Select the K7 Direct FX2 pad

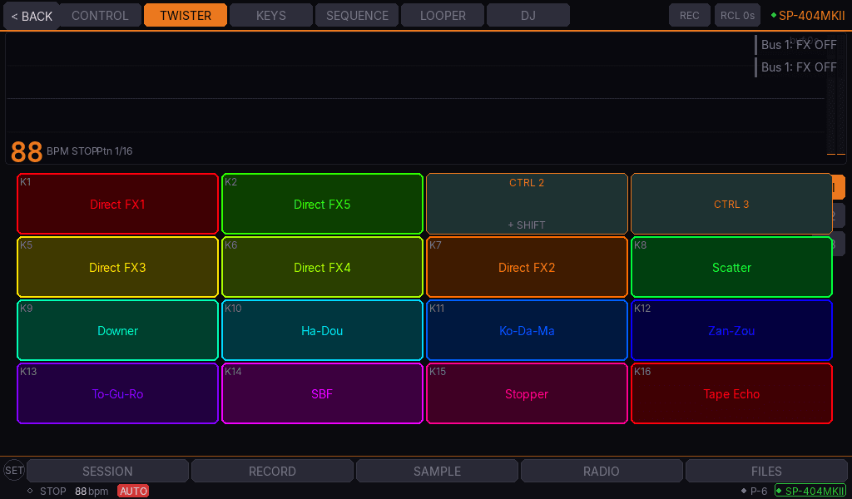527,267
